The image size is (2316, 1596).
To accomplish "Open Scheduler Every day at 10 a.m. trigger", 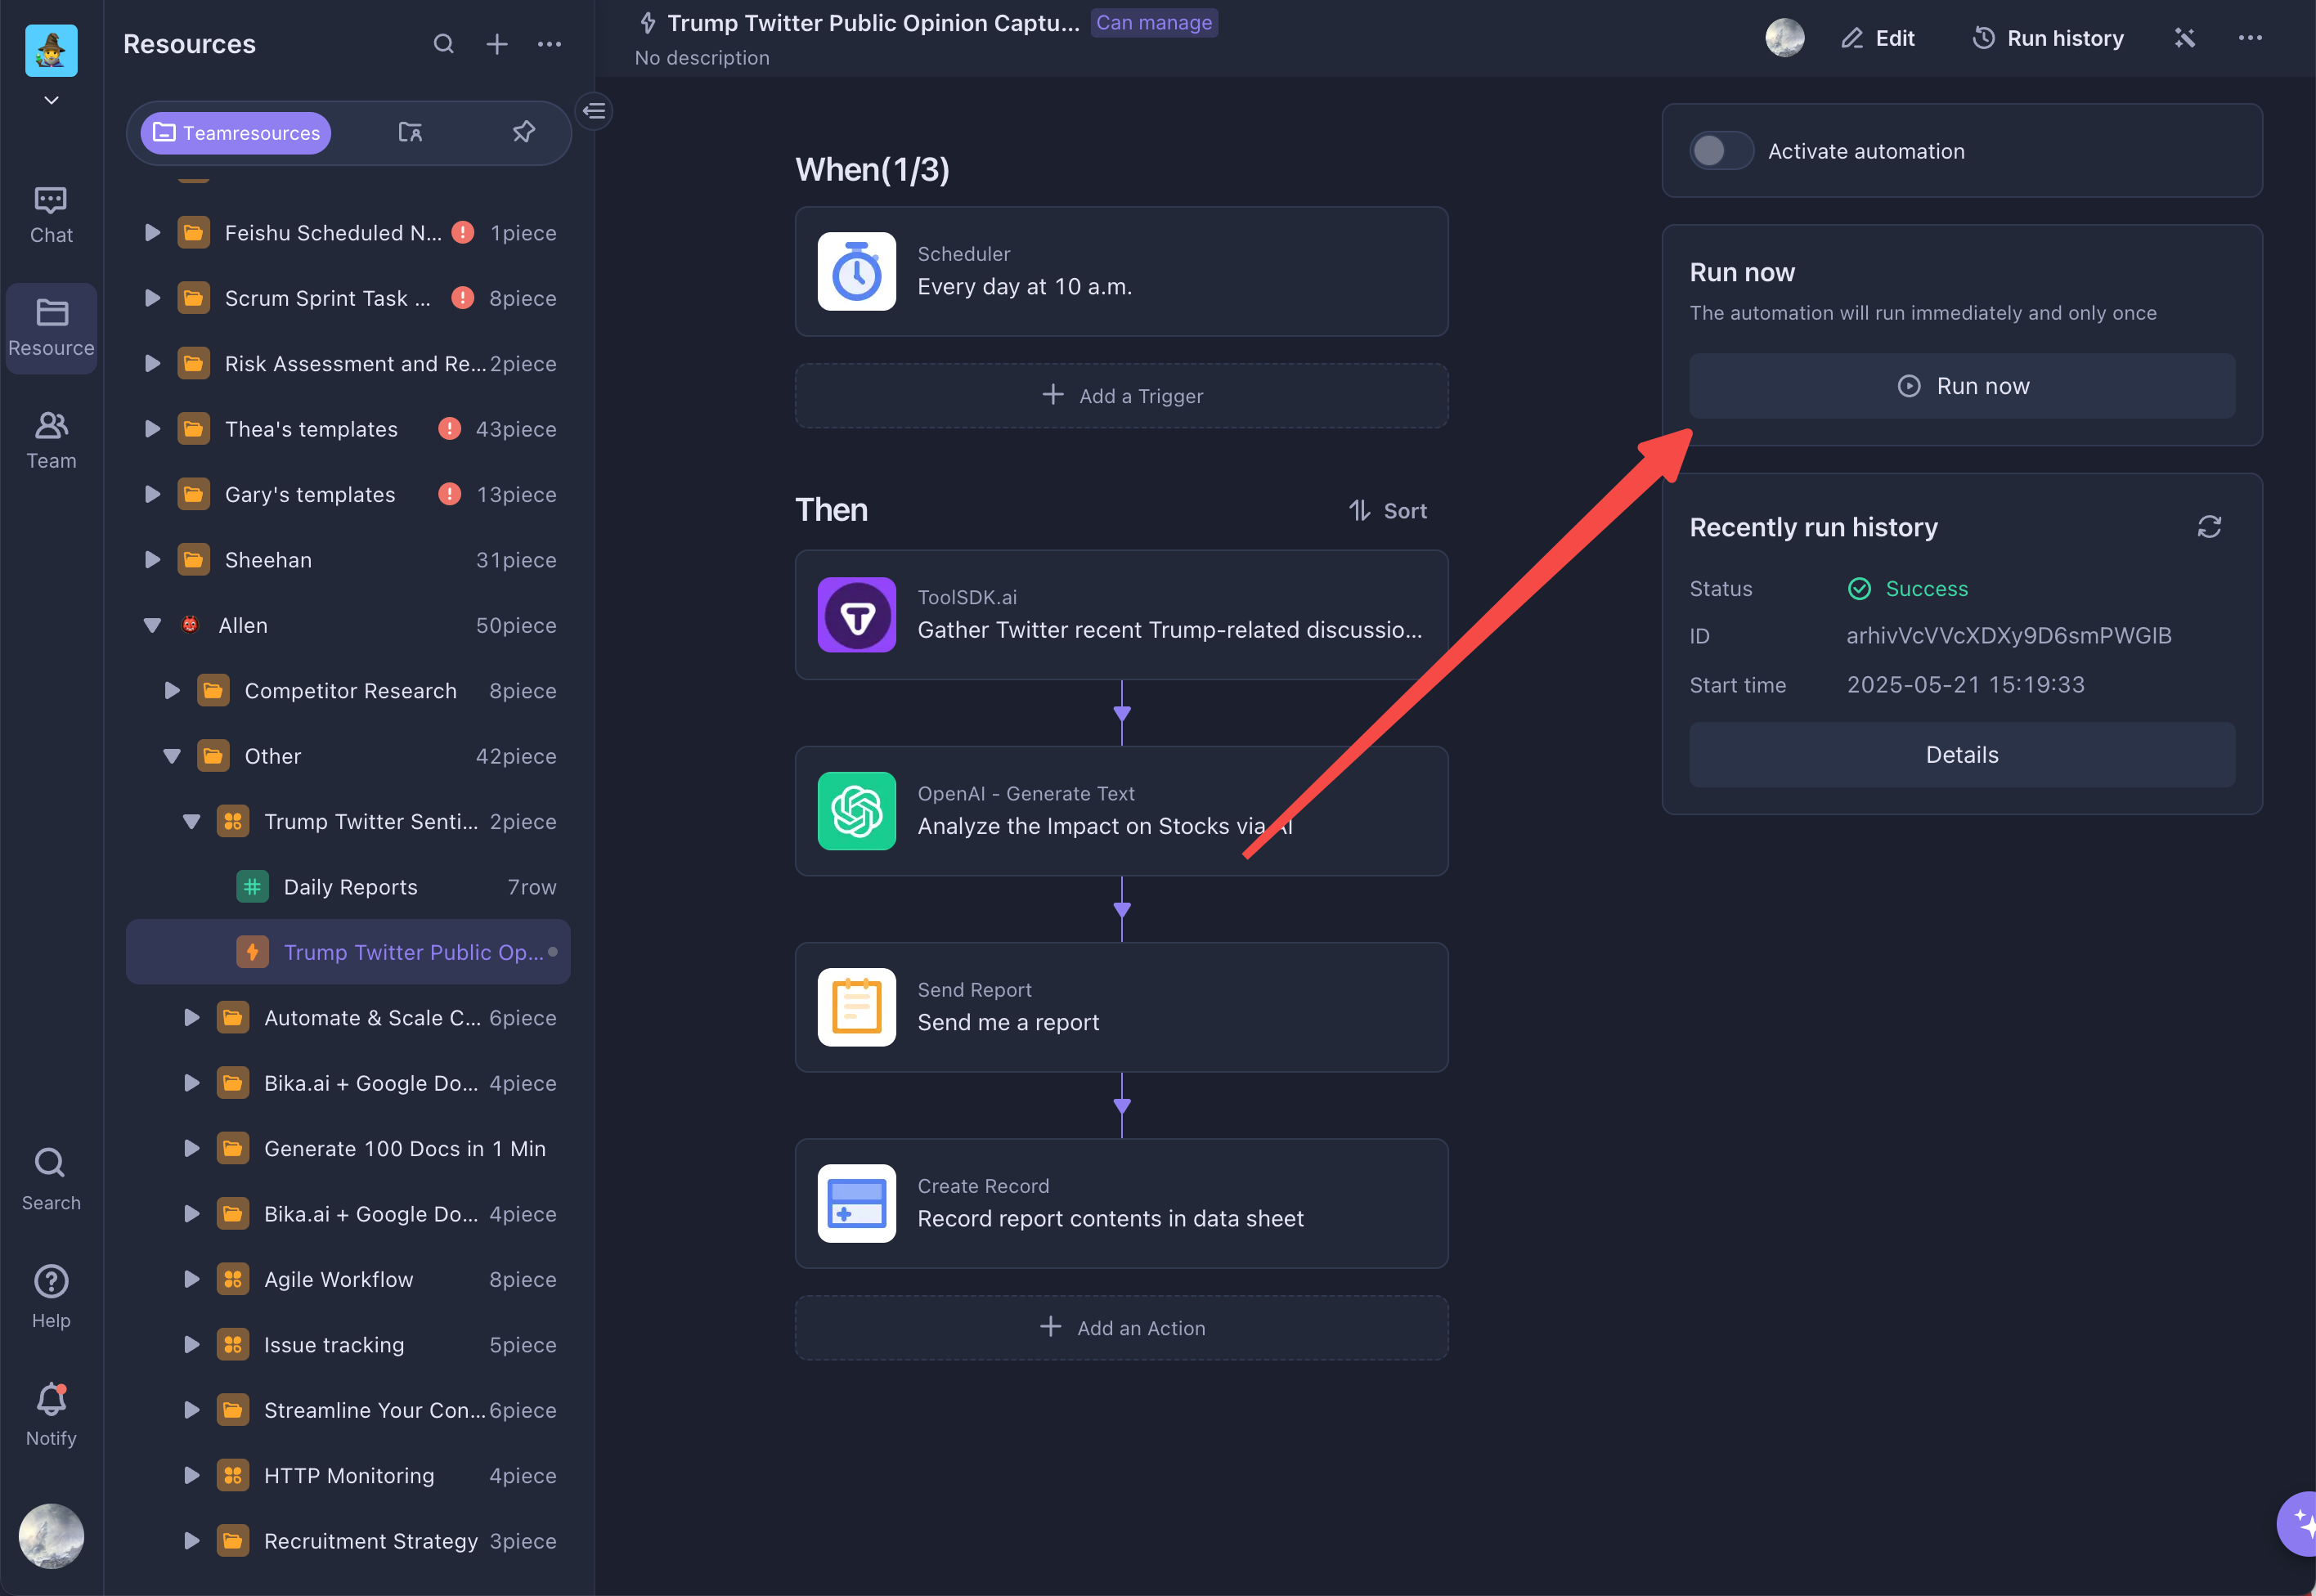I will click(1121, 272).
